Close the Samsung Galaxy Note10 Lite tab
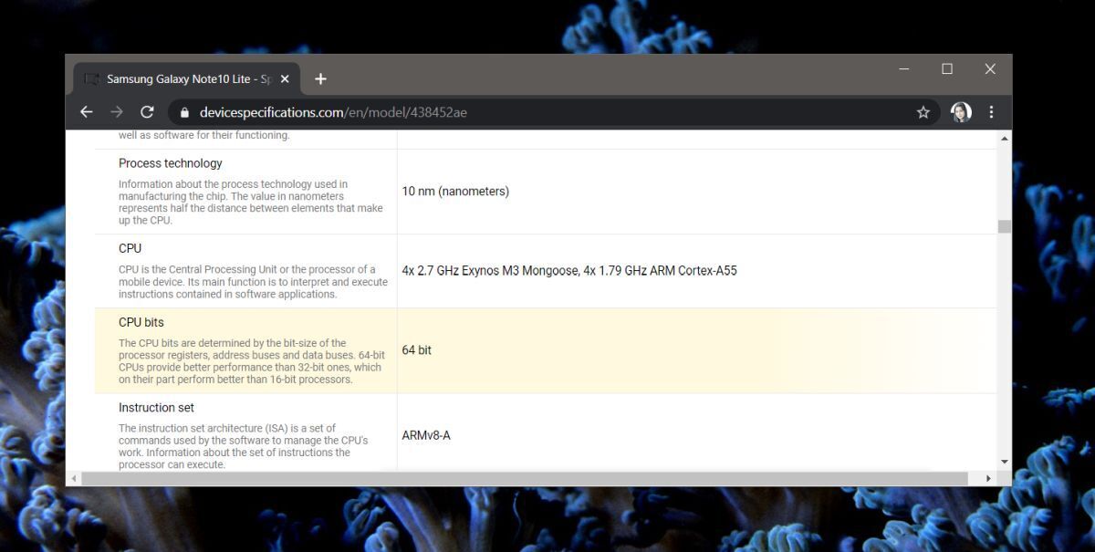Screen dimensions: 1095x552 click(x=285, y=79)
